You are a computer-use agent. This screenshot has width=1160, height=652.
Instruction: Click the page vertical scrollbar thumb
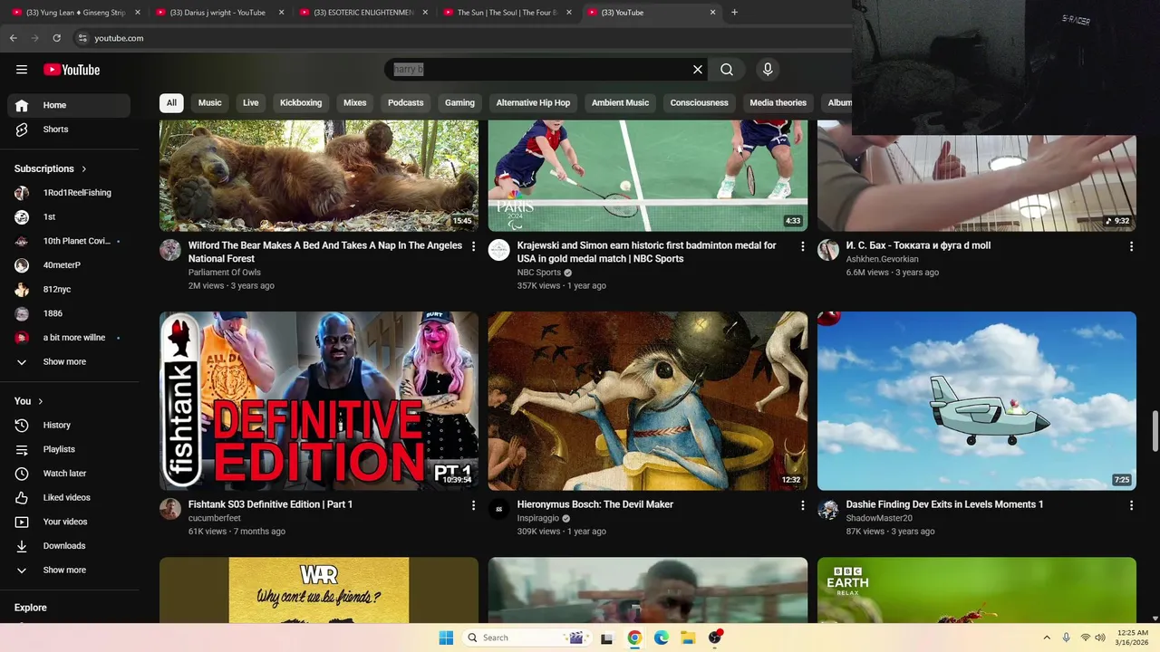[x=1155, y=431]
